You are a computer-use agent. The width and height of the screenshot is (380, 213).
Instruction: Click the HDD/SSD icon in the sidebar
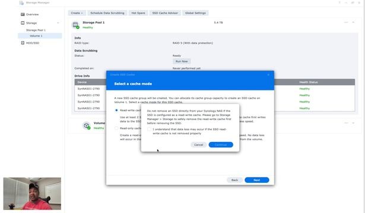[23, 43]
